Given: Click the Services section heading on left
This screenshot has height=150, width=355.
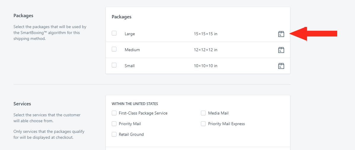Looking at the screenshot, I should [x=22, y=104].
